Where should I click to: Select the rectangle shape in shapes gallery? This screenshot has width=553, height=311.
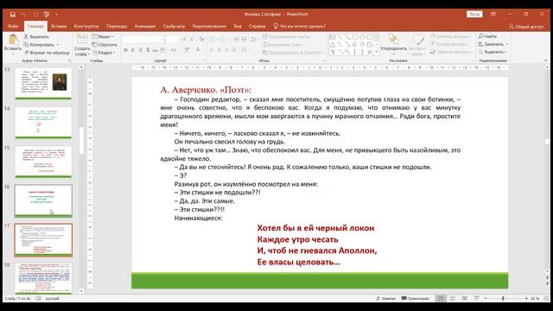355,37
